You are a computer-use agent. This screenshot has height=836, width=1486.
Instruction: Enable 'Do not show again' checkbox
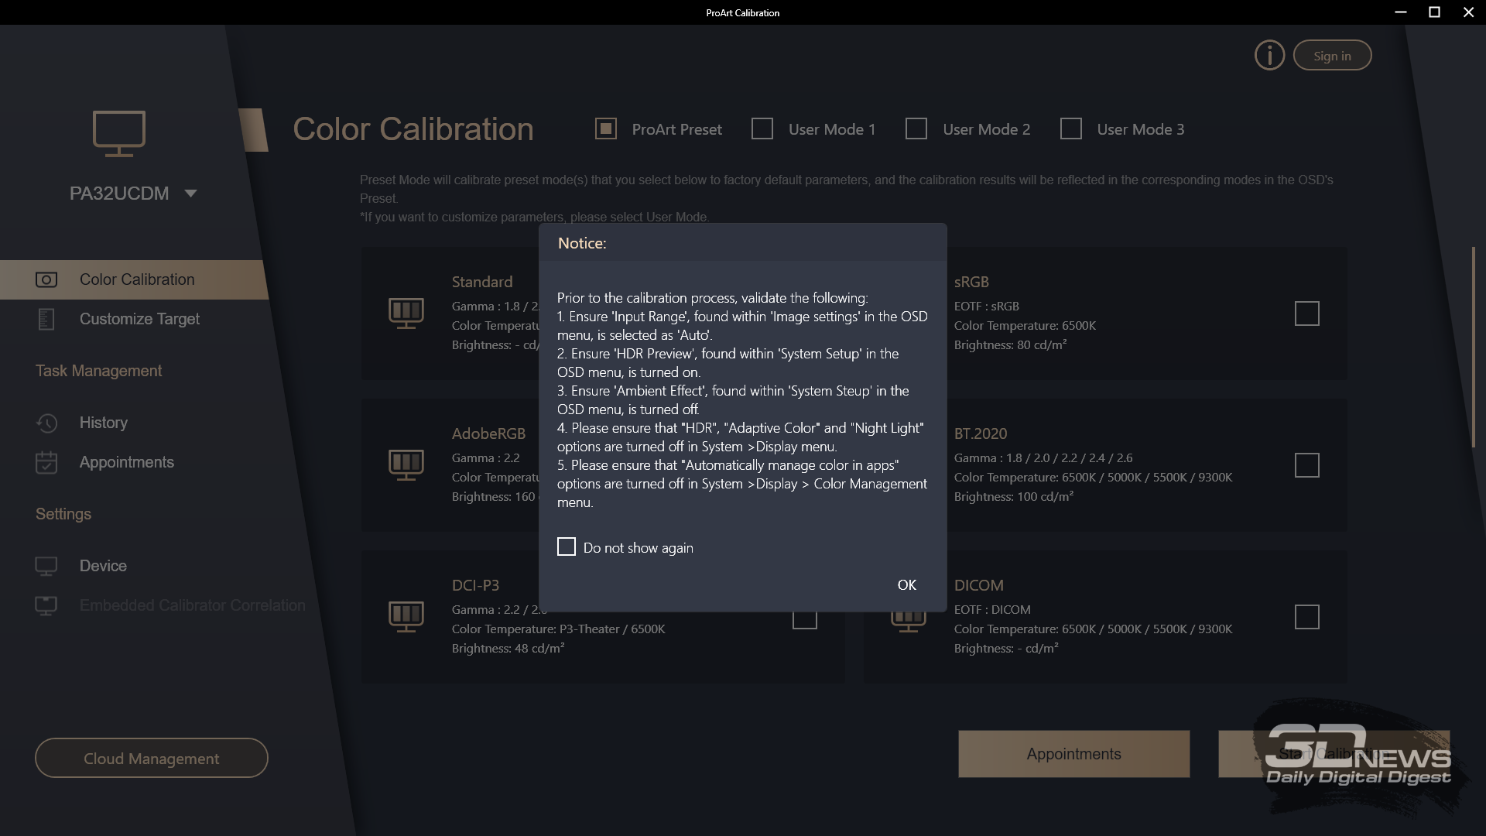click(x=567, y=547)
